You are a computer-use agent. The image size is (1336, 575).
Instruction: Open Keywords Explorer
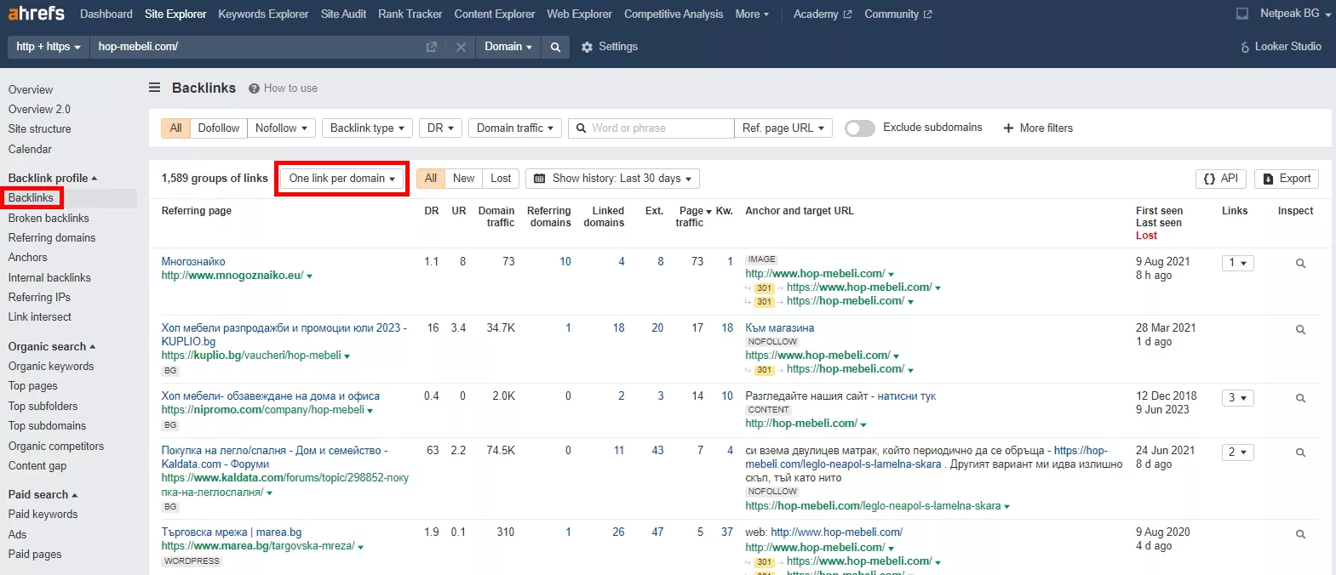(x=263, y=14)
